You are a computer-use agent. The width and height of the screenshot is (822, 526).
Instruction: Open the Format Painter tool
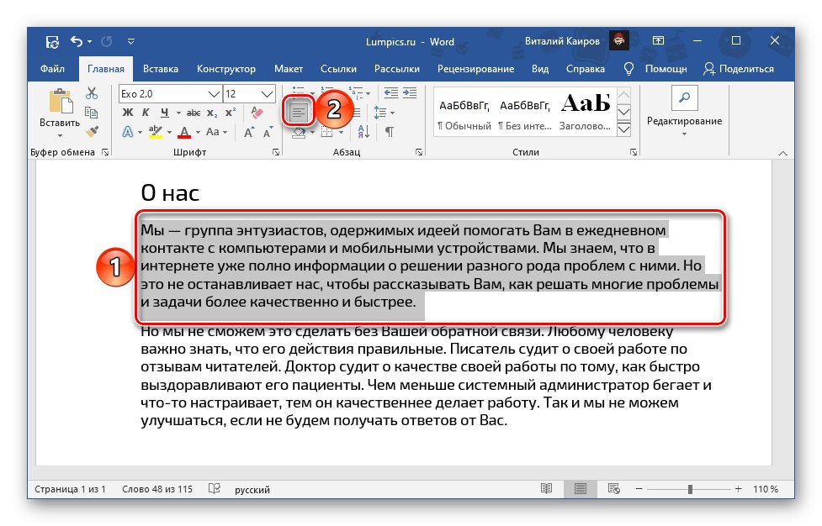(92, 131)
